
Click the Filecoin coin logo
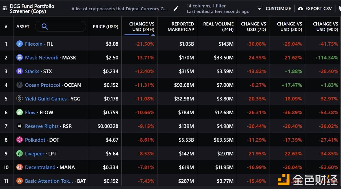20,44
